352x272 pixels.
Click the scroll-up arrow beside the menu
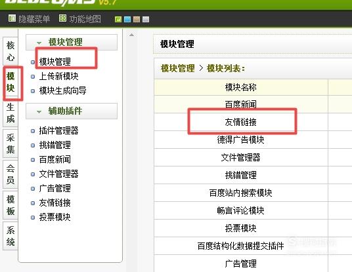tap(132, 35)
